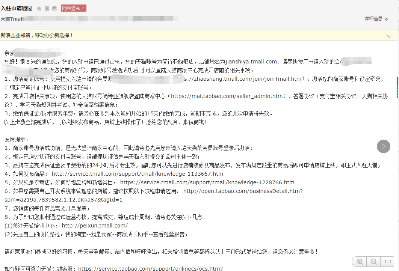Click the 网站通知 tag label
Image resolution: width=399 pixels, height=271 pixels.
71,8
